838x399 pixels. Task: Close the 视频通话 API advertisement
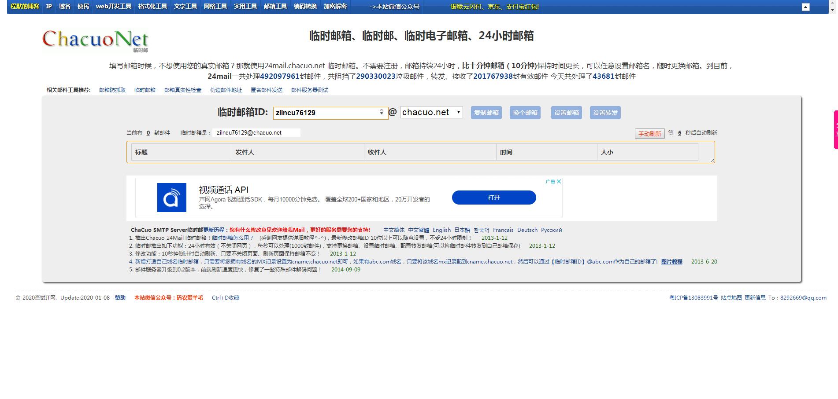[558, 181]
